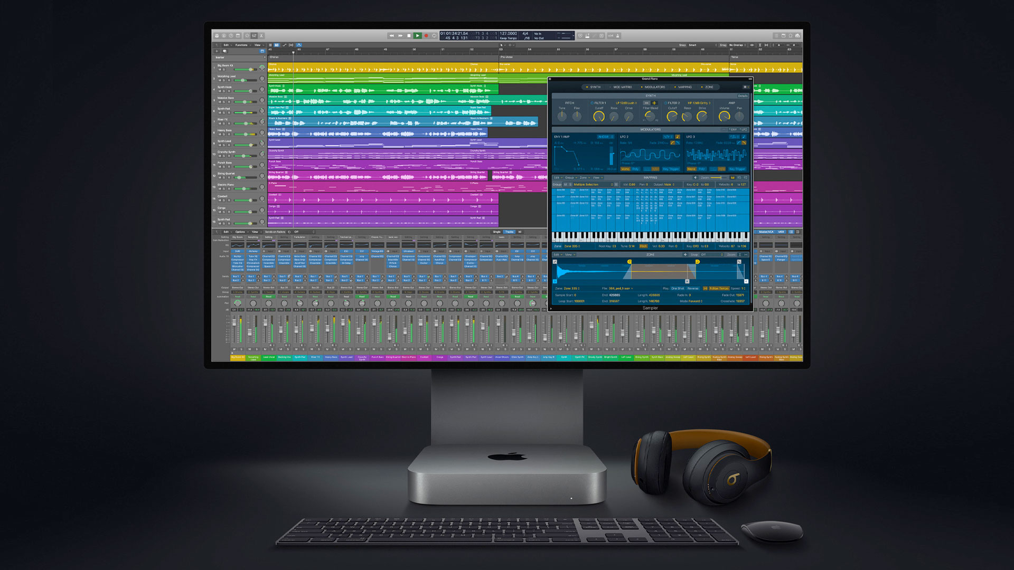Toggle the Pitch button in the Mapping zone row

click(643, 246)
